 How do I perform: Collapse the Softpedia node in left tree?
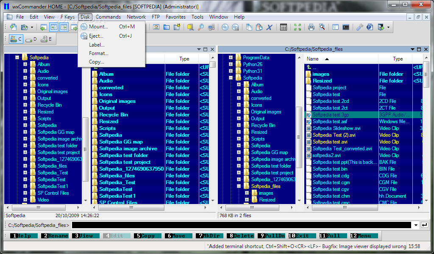17,58
